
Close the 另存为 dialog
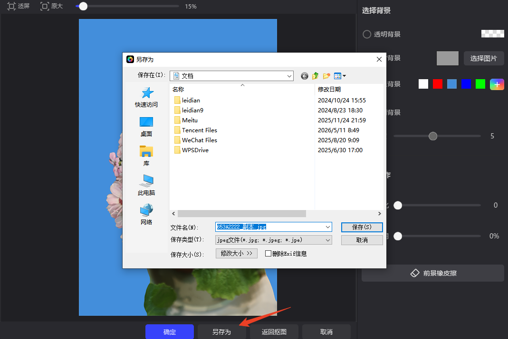(x=379, y=59)
